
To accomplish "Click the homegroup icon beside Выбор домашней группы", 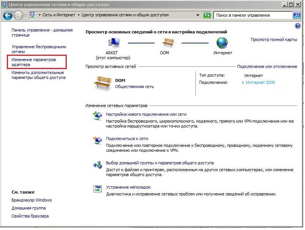I will point(97,165).
